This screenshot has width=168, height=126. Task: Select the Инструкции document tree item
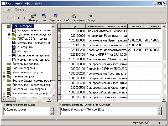click(x=23, y=47)
